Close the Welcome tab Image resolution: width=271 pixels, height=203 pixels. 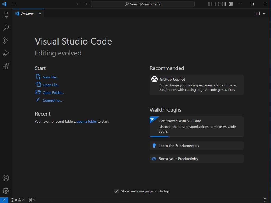coord(40,14)
